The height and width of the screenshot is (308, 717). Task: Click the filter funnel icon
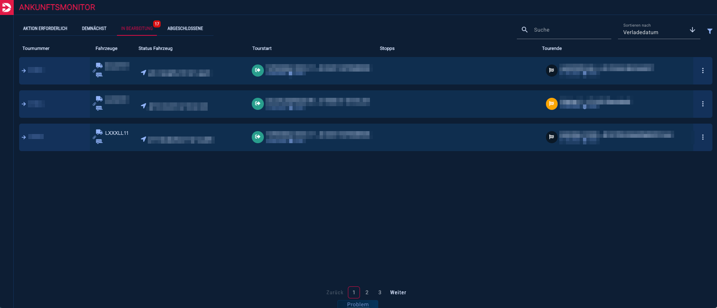point(710,31)
